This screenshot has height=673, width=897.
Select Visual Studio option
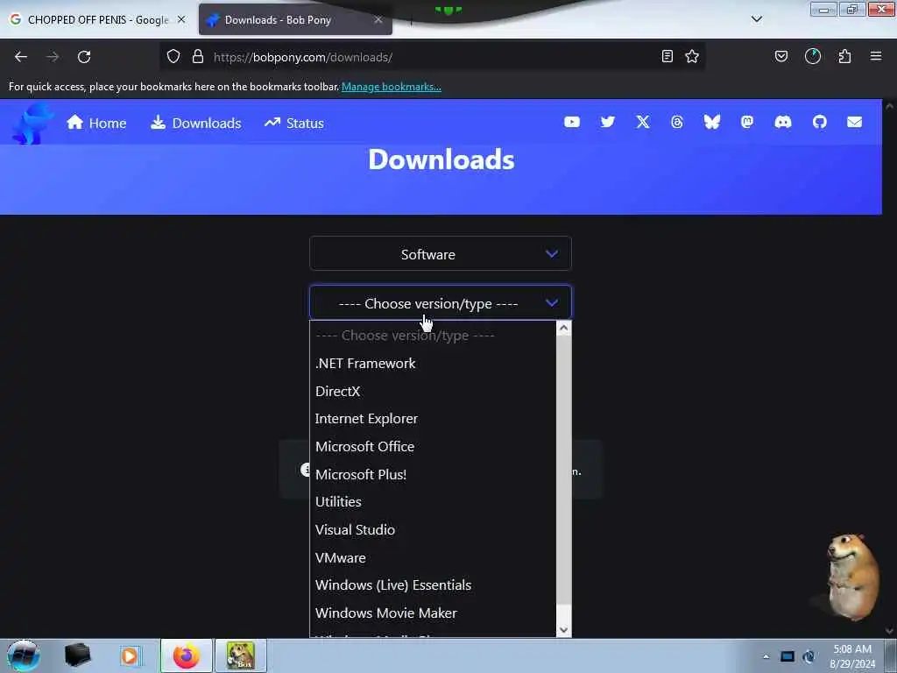(x=433, y=530)
